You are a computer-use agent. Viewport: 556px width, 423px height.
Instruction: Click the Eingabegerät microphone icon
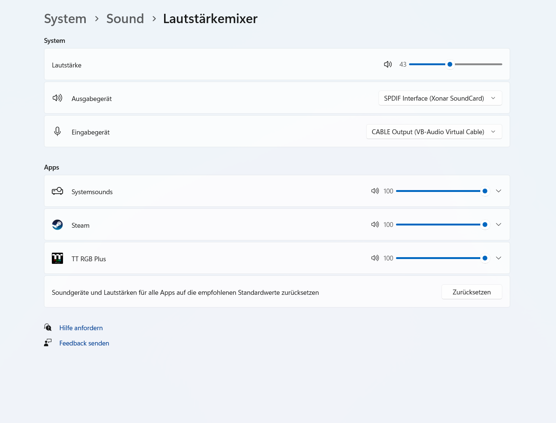coord(57,131)
